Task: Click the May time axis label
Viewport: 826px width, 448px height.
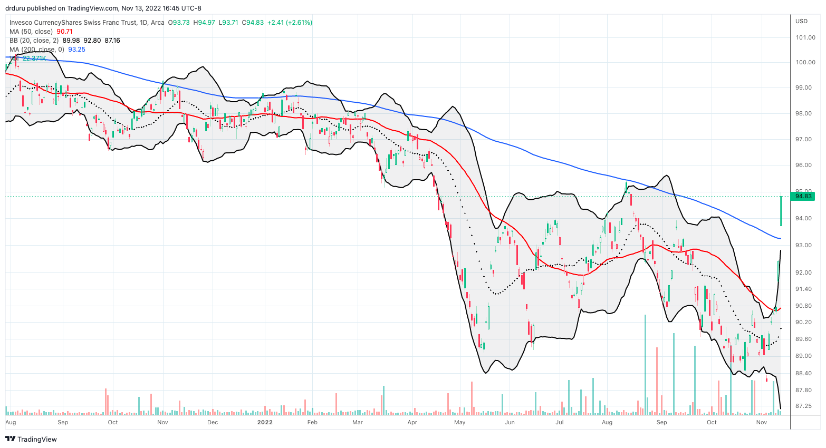Action: [460, 422]
